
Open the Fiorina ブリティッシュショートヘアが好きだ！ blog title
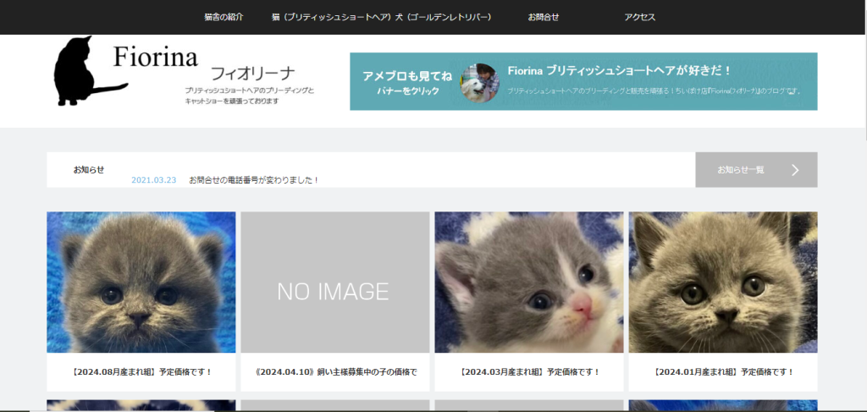619,70
